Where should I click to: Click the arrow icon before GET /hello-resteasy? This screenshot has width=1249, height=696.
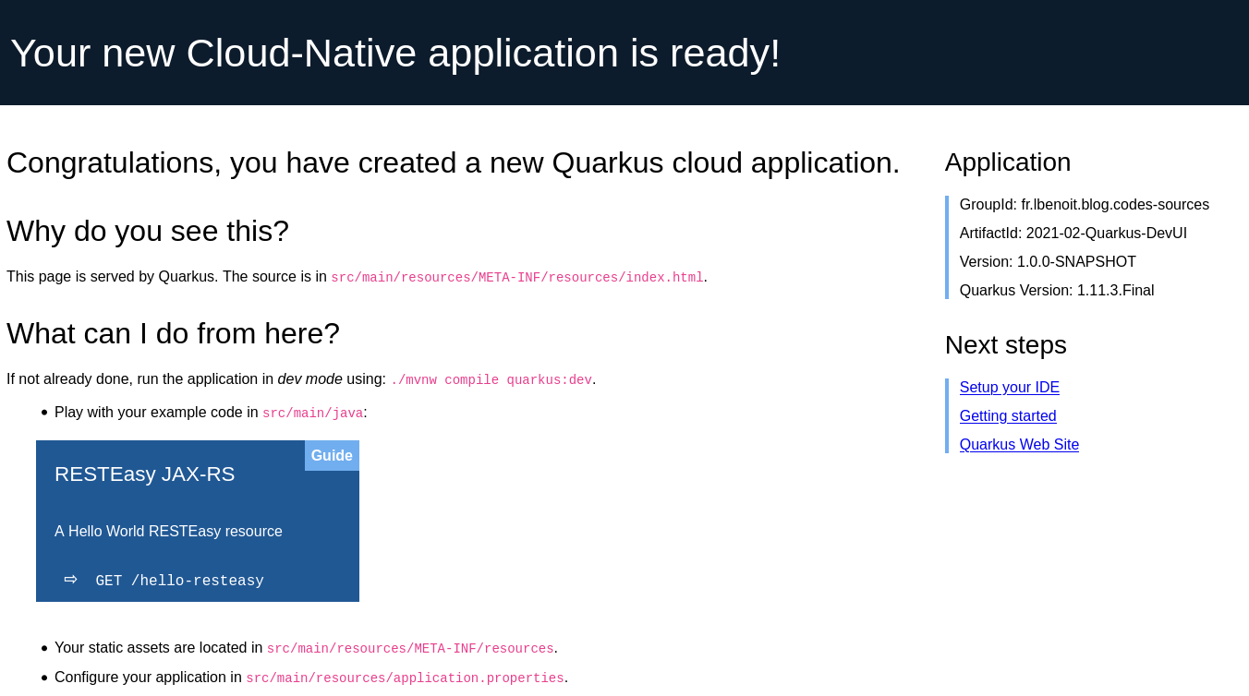(x=70, y=580)
